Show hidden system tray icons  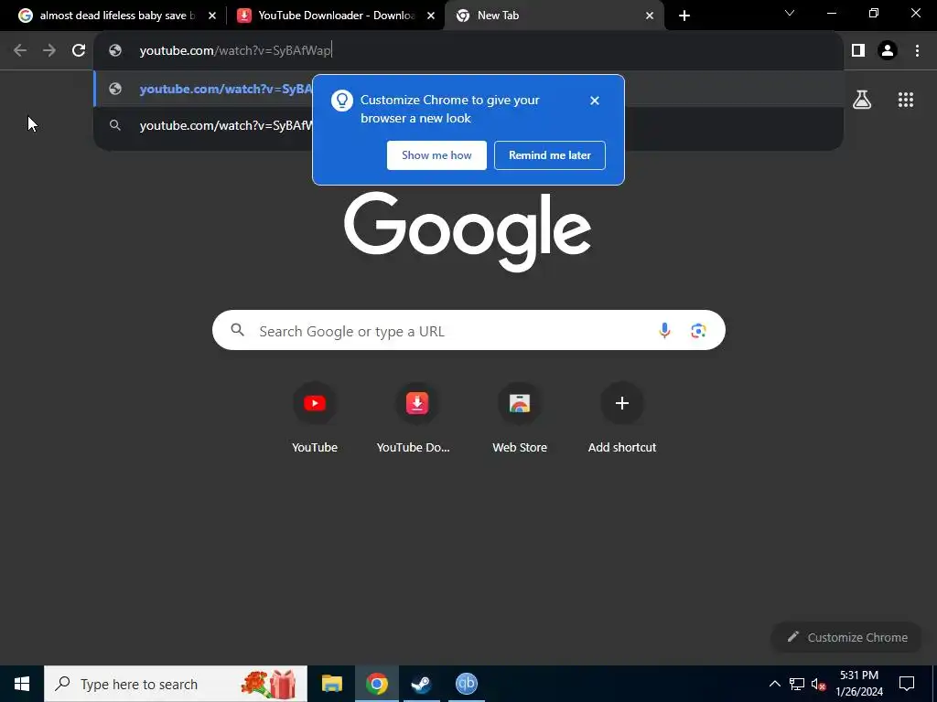pyautogui.click(x=774, y=684)
